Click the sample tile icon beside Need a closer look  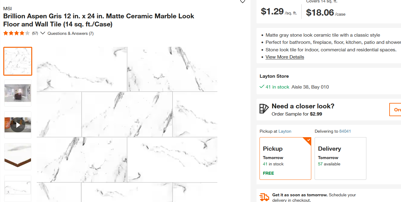tap(264, 109)
